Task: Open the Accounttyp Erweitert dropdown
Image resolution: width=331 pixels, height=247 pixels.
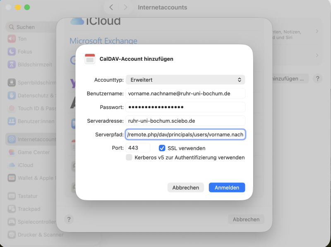Action: [185, 80]
